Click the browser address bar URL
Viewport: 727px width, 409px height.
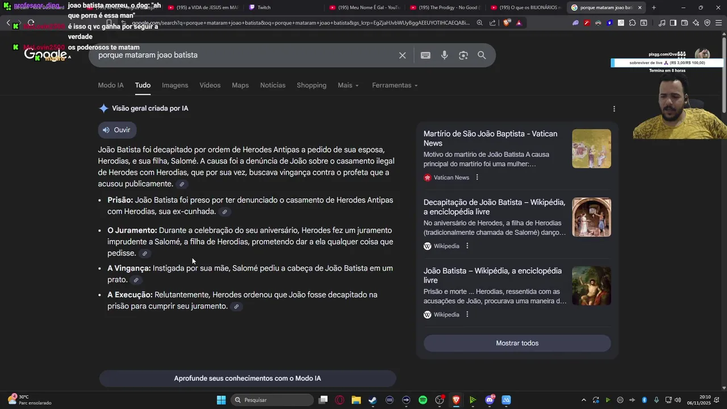click(301, 23)
